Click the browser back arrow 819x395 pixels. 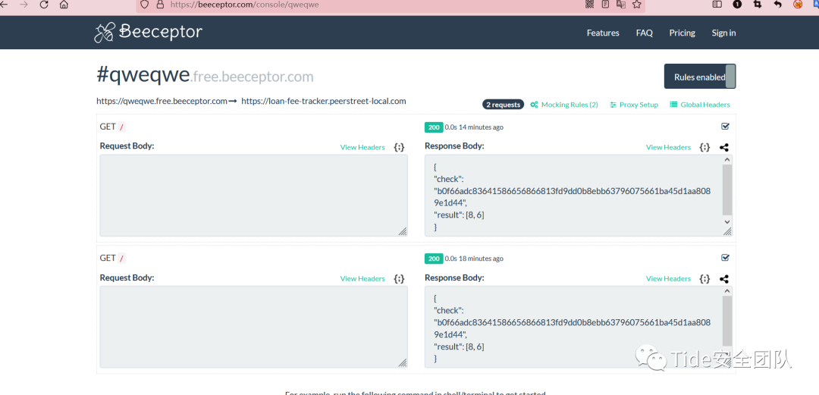click(5, 5)
